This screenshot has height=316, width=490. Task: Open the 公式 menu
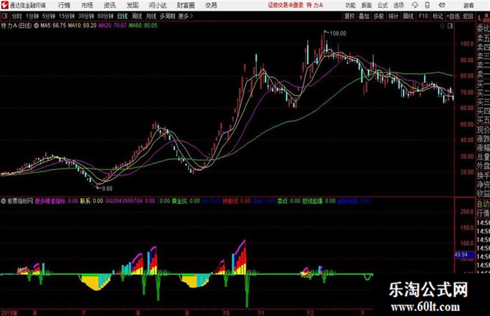(x=383, y=5)
